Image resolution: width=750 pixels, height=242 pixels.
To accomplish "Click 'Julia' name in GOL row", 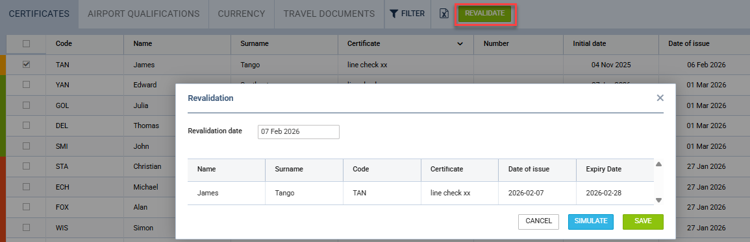I will [141, 105].
